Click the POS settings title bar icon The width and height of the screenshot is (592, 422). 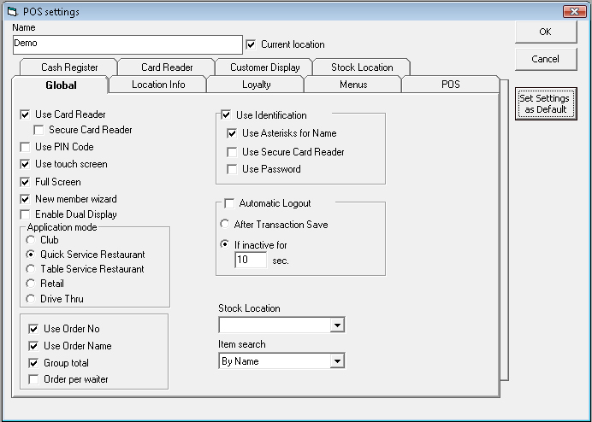tap(13, 12)
